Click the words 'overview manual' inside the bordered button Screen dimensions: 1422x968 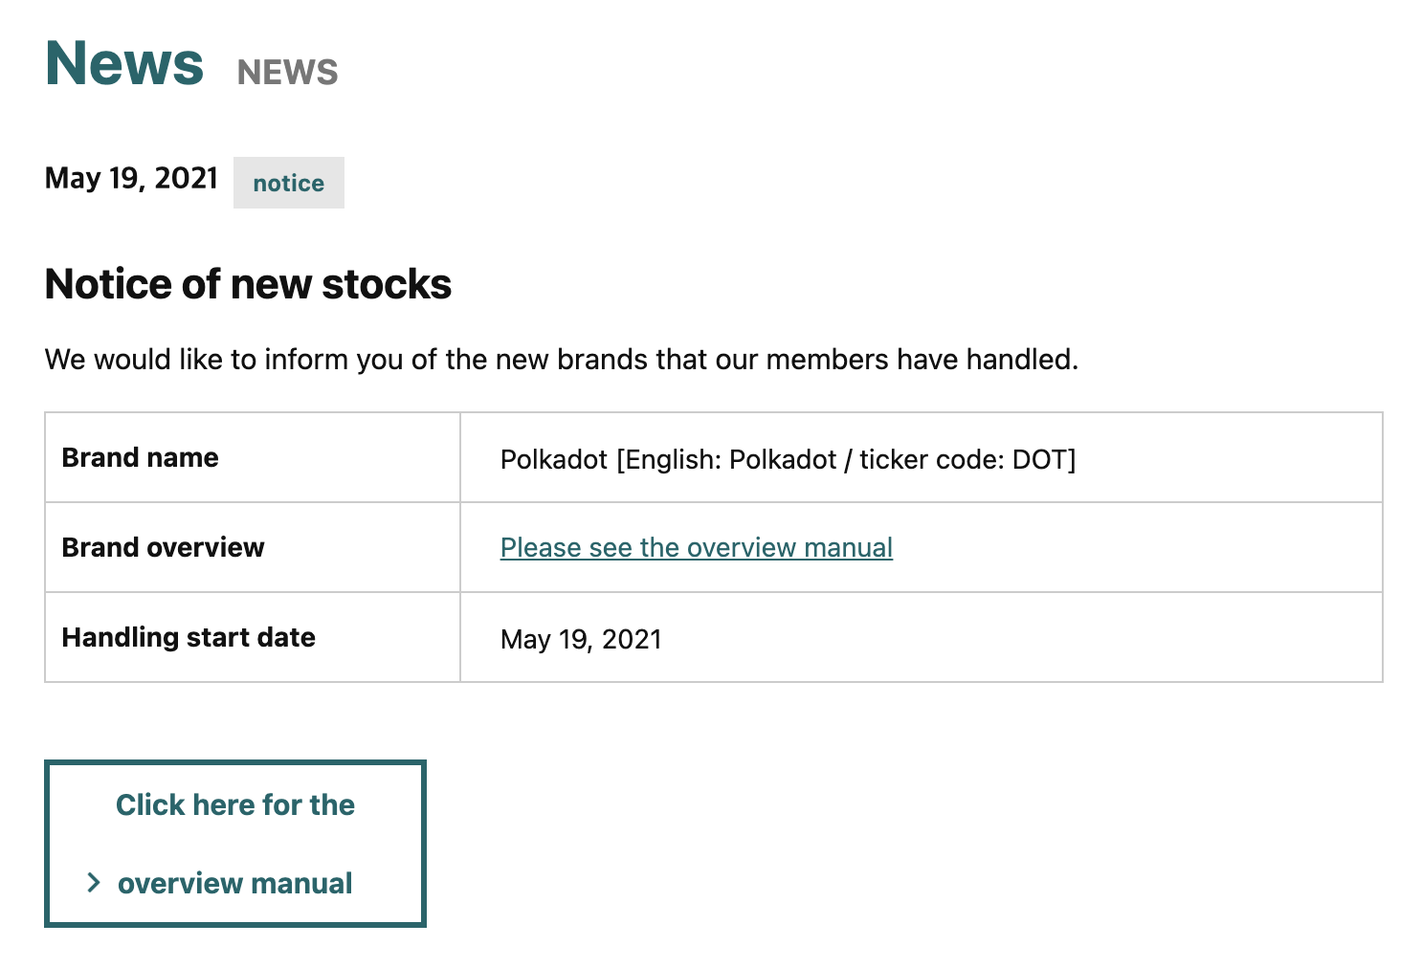tap(235, 883)
